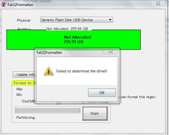Close the main Fat32Formatter window
Image resolution: width=169 pixels, height=135 pixels.
pyautogui.click(x=158, y=3)
